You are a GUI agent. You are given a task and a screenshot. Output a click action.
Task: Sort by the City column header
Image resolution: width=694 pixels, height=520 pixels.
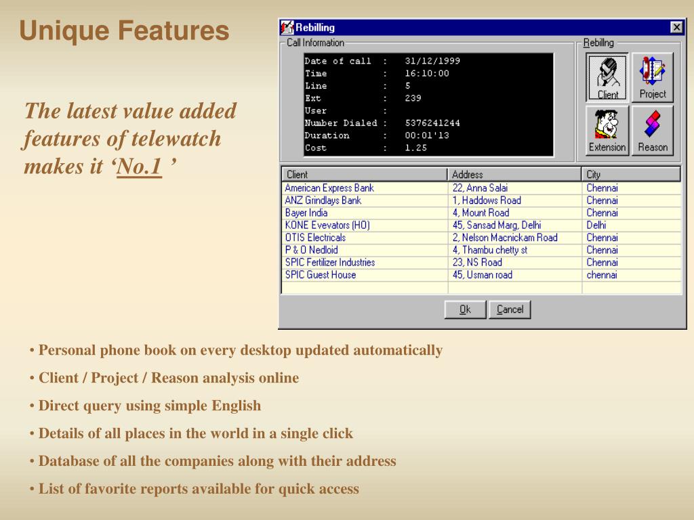631,174
